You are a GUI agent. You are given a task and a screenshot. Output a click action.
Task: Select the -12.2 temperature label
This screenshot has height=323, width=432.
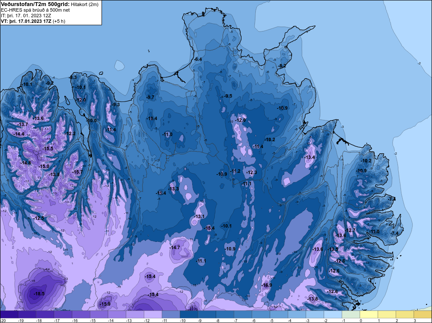tap(70, 133)
